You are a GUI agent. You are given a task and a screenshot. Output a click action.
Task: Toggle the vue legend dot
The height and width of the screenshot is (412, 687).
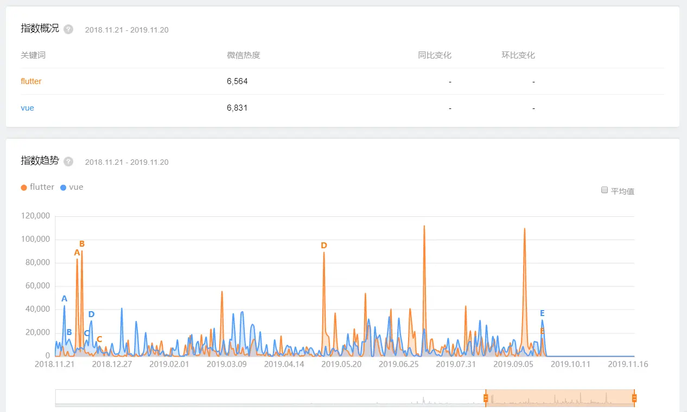63,188
